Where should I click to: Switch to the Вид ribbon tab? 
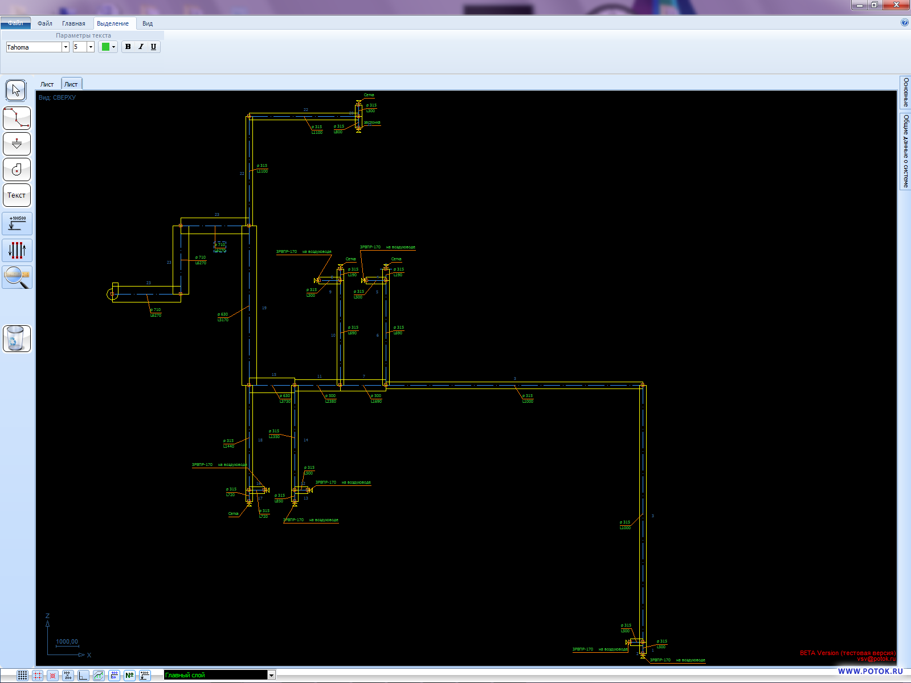tap(148, 23)
